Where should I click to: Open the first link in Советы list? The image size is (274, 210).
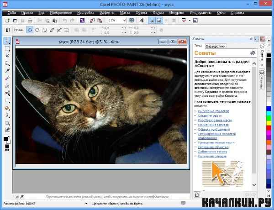click(213, 111)
